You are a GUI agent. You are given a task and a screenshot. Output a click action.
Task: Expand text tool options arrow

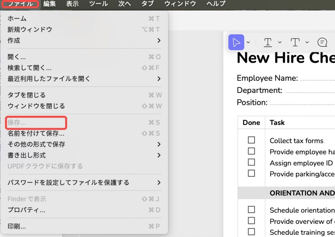(x=307, y=42)
